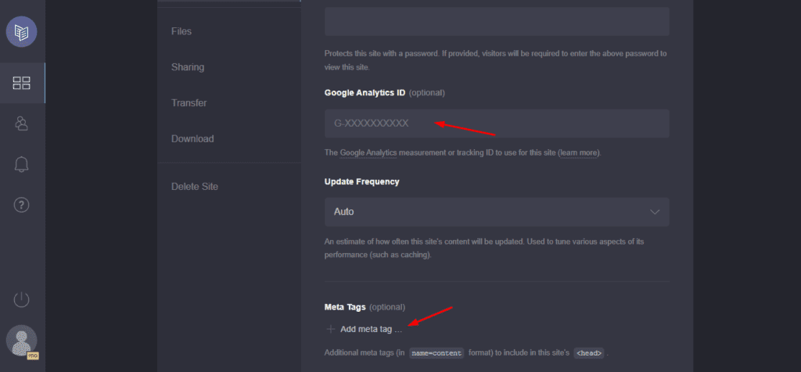Screen dimensions: 801x372
Task: Select Transfer in the settings menu
Action: pos(189,103)
